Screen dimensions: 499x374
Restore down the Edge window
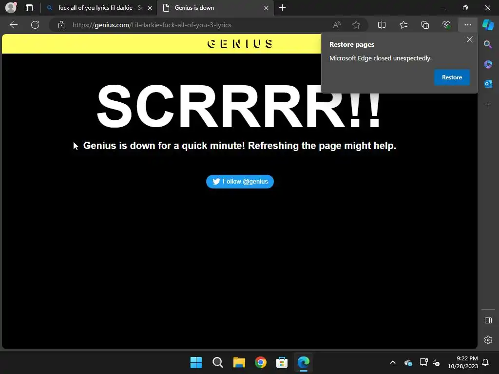pos(465,8)
